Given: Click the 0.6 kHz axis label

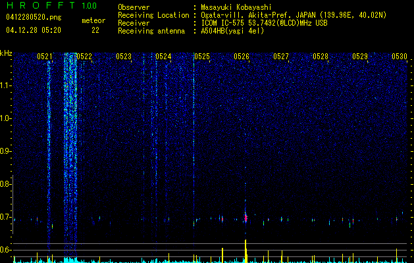Looking at the screenshot, I should point(5,250).
